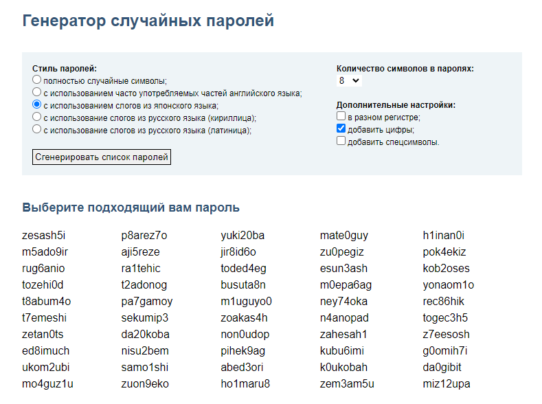Select password zahesah1
The width and height of the screenshot is (542, 404).
[343, 335]
